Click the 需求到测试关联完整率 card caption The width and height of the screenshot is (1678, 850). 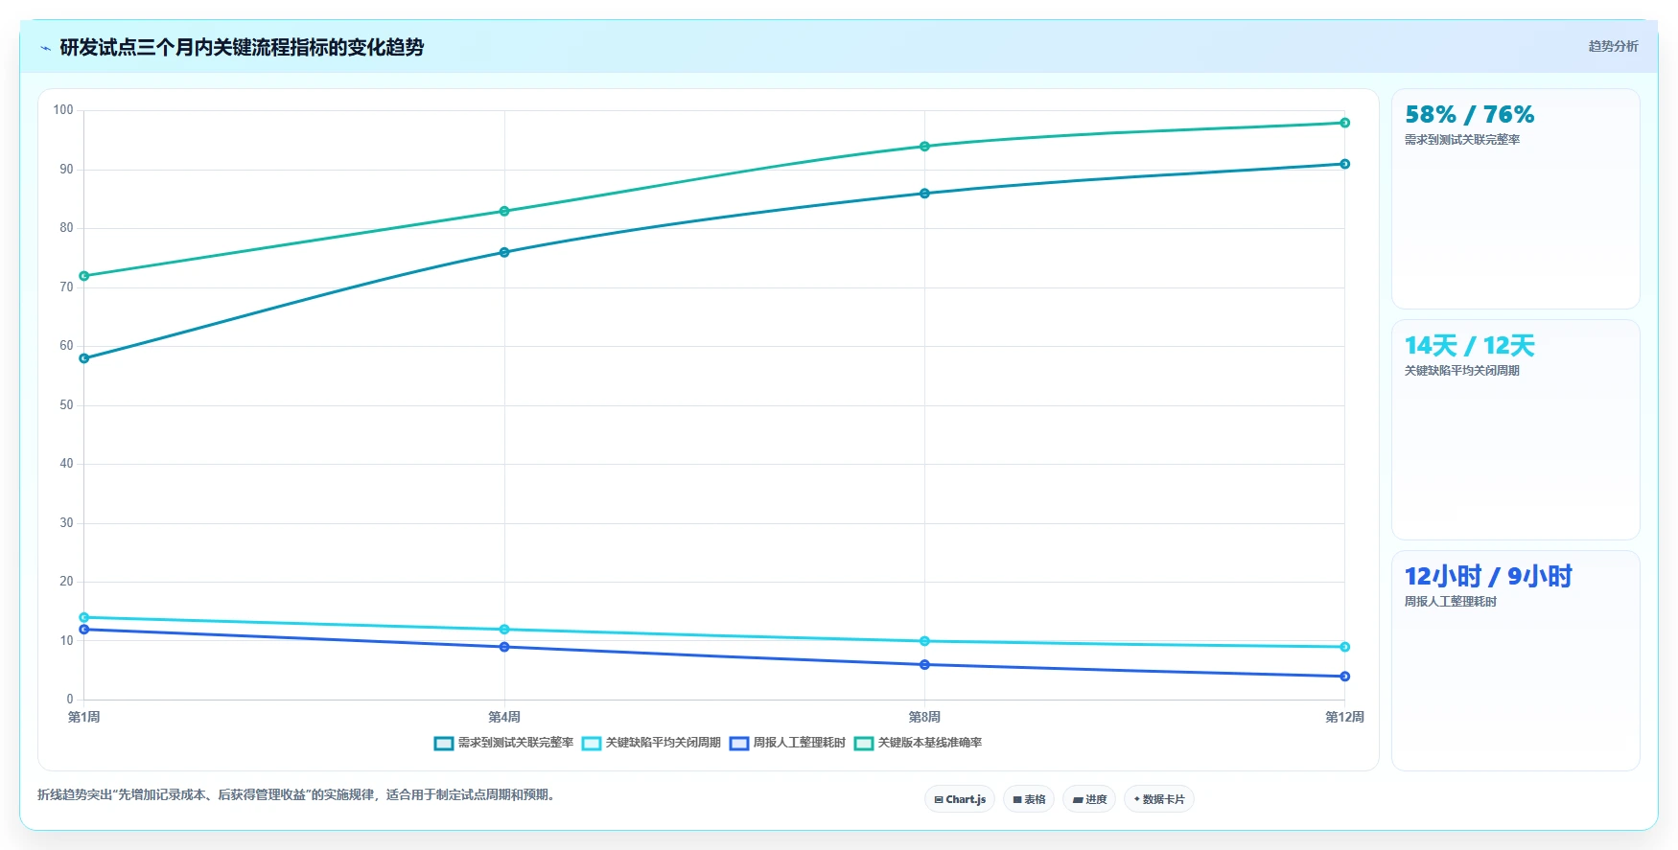point(1462,140)
